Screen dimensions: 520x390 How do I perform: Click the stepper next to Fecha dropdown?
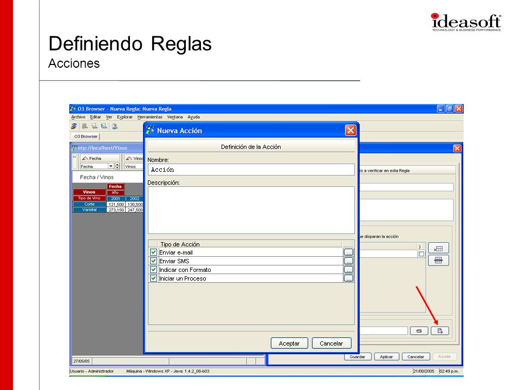pos(117,166)
